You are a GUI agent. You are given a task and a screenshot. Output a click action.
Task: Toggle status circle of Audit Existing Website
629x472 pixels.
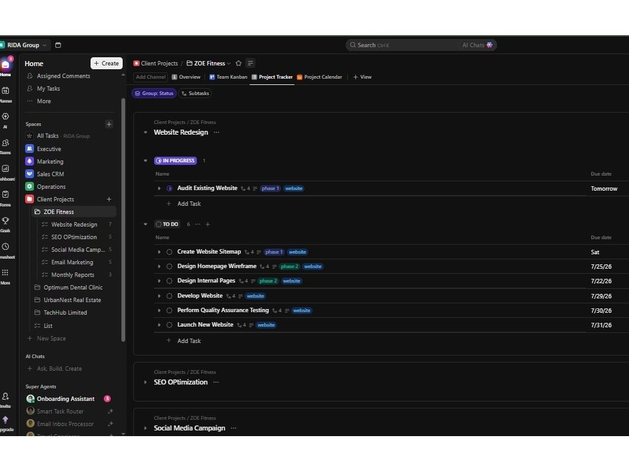coord(169,188)
